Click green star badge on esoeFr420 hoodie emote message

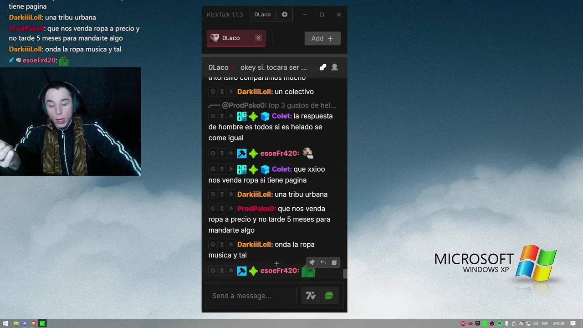click(253, 271)
